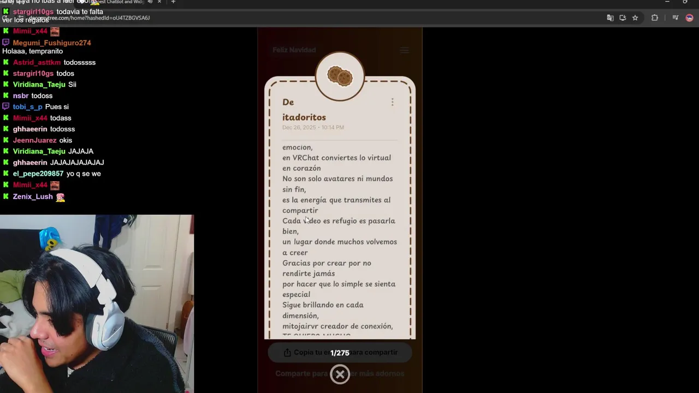Open the media controls toolbar icon
Viewport: 699px width, 393px height.
676,18
